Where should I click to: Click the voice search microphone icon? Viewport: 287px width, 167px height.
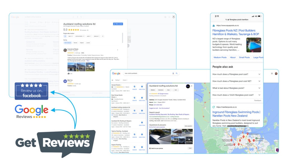[x=173, y=73]
